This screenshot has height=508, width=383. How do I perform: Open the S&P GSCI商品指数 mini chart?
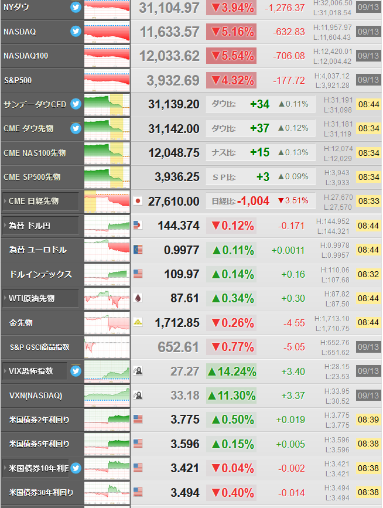(x=107, y=347)
